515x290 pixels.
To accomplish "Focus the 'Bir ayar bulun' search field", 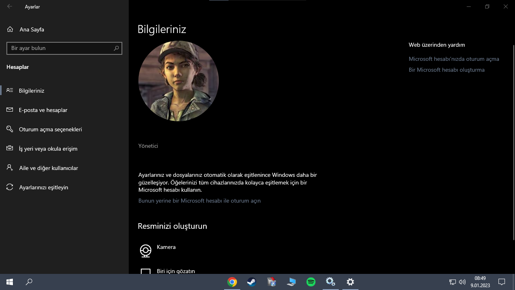I will [x=64, y=48].
